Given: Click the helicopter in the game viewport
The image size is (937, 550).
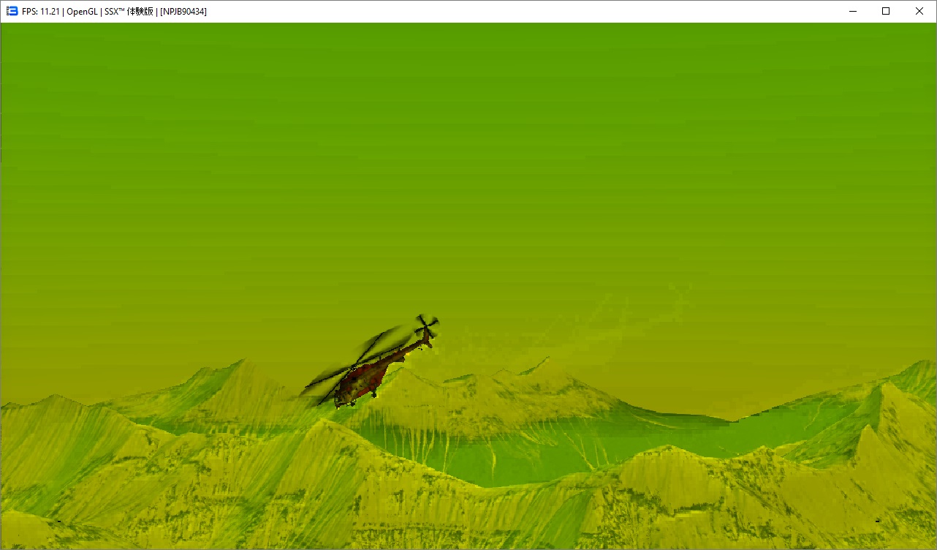Looking at the screenshot, I should pyautogui.click(x=370, y=361).
